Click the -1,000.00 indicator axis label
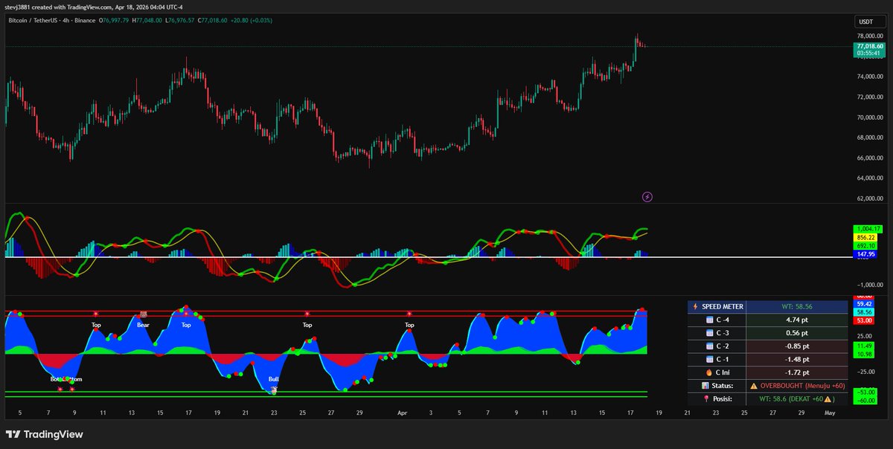 coord(868,285)
